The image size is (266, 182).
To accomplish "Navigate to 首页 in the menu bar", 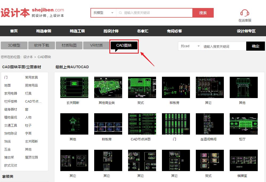I will click(14, 31).
